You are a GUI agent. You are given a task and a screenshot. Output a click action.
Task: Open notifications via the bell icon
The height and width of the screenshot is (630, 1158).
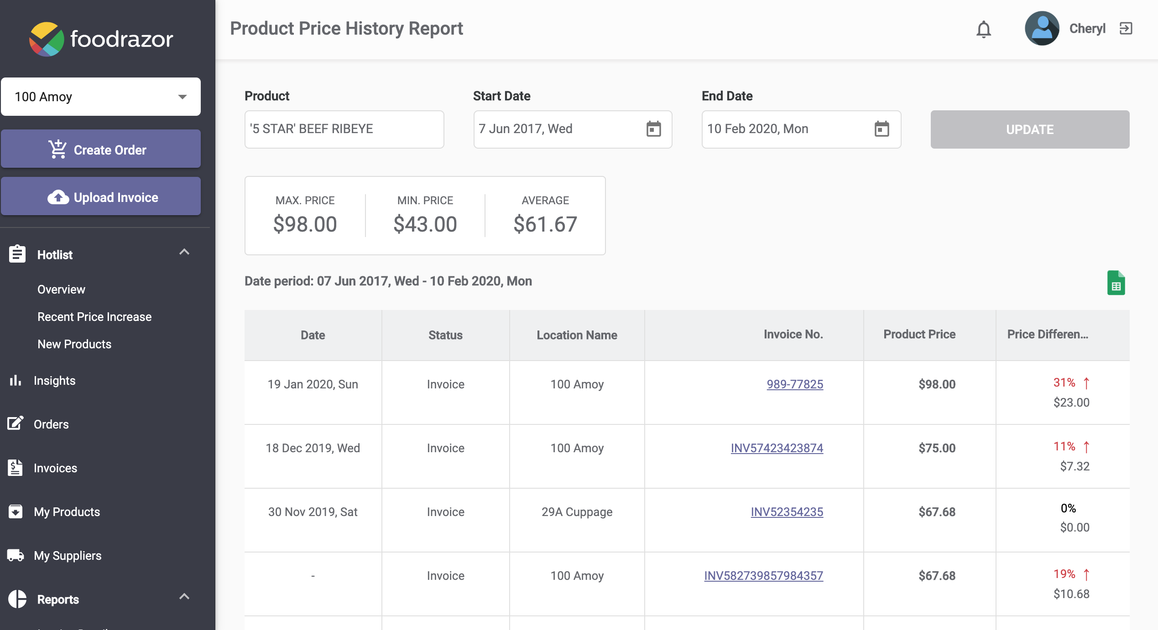pos(983,29)
